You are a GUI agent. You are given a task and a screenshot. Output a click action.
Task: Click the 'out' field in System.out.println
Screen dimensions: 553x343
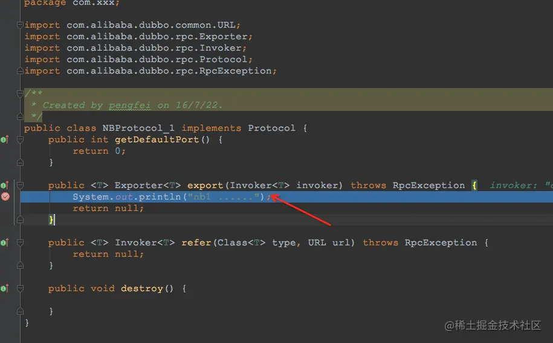(x=124, y=197)
